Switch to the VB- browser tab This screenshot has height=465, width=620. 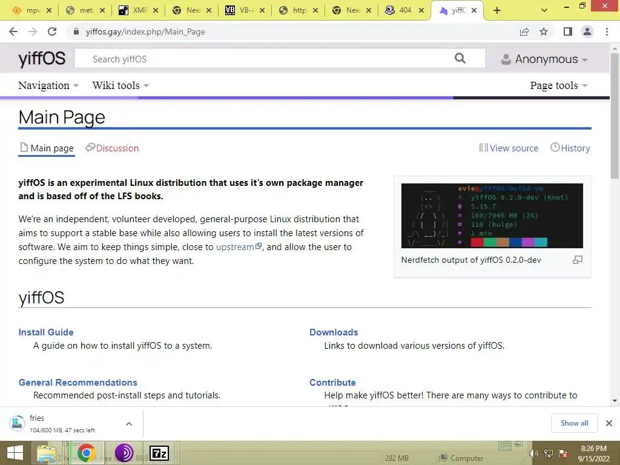pos(240,10)
